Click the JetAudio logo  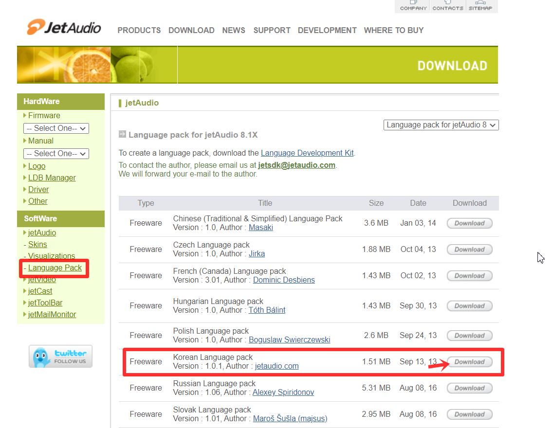click(64, 27)
